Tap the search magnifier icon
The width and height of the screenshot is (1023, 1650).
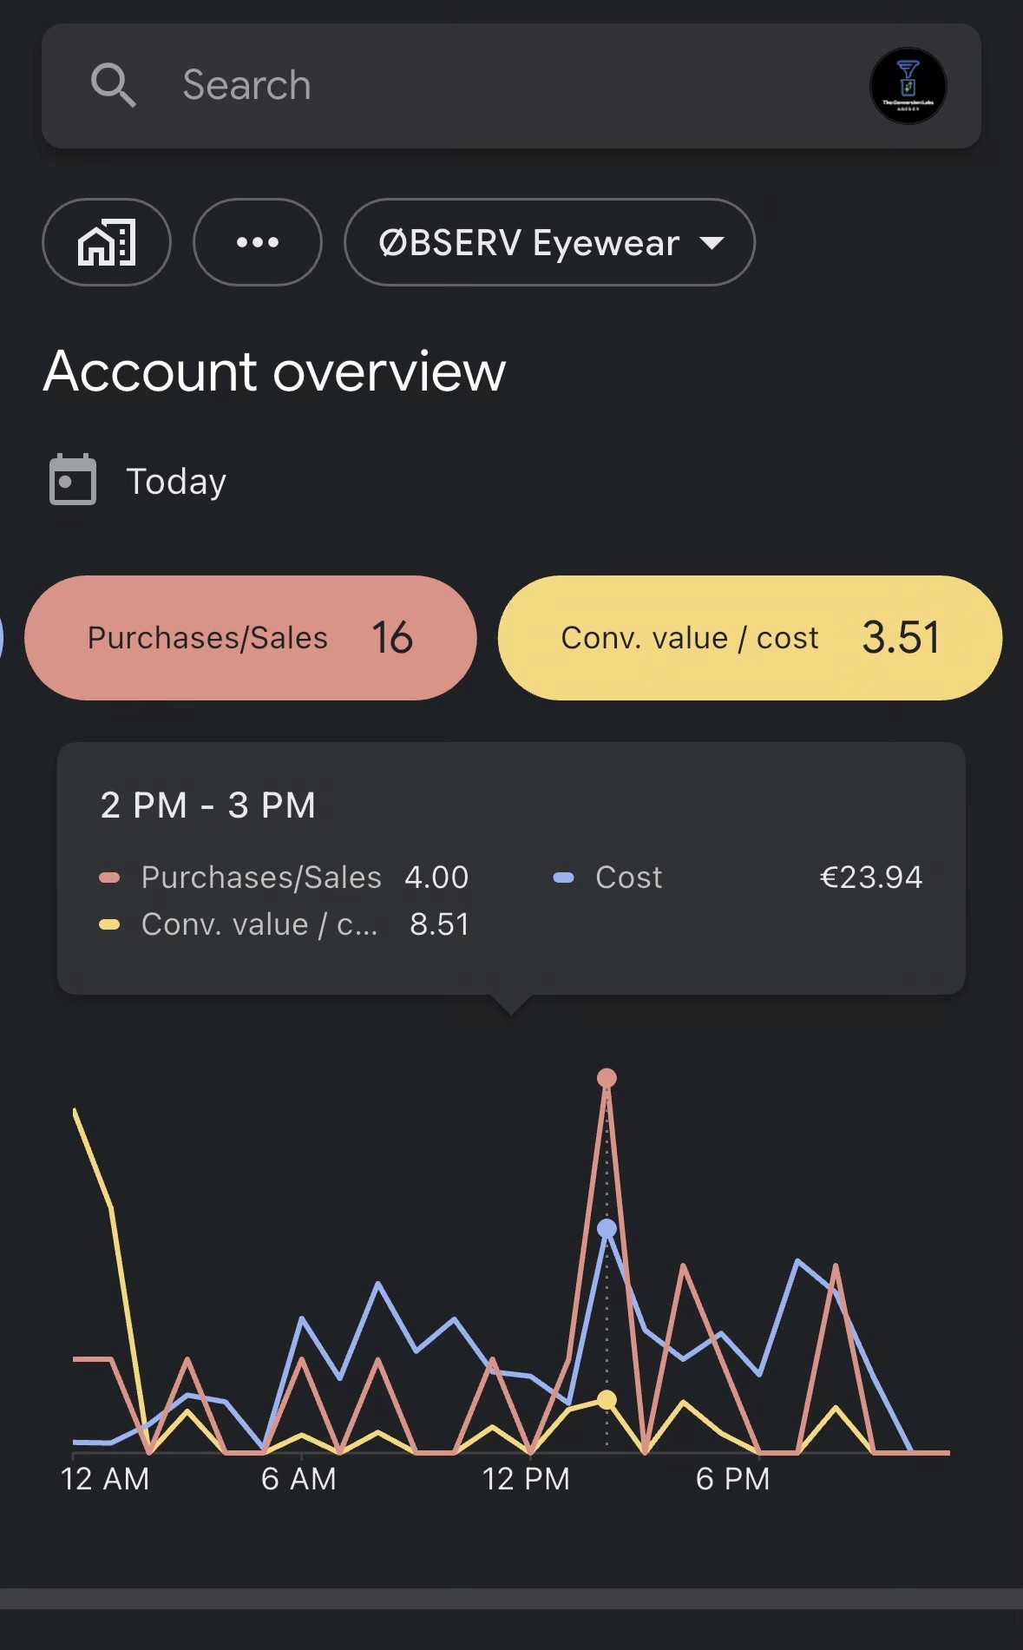pos(114,85)
